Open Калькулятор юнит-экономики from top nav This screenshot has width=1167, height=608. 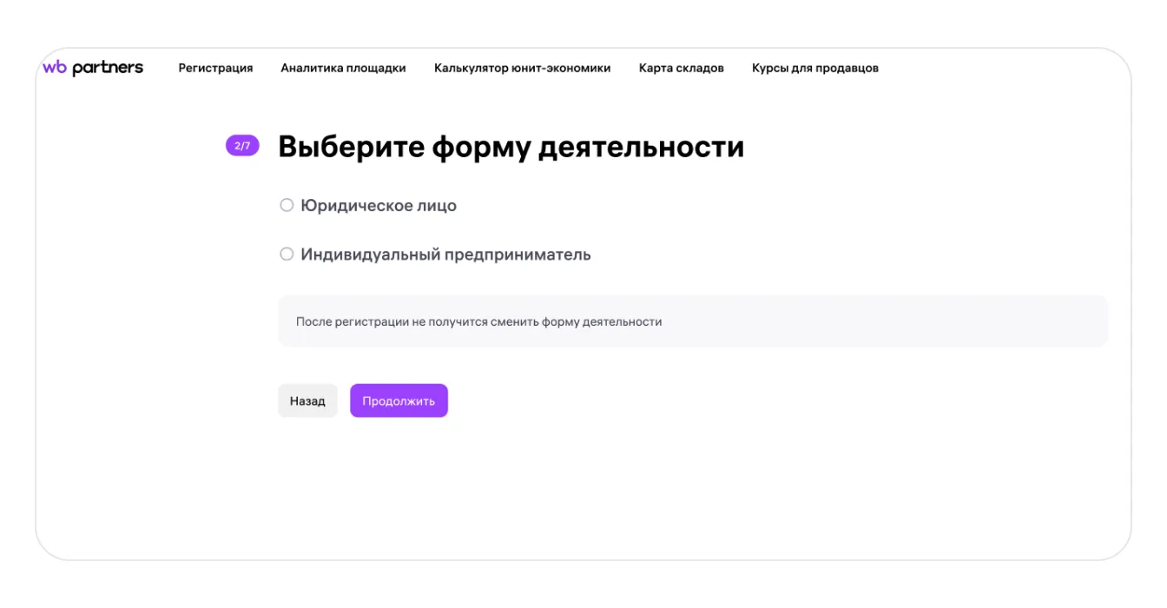(x=522, y=68)
